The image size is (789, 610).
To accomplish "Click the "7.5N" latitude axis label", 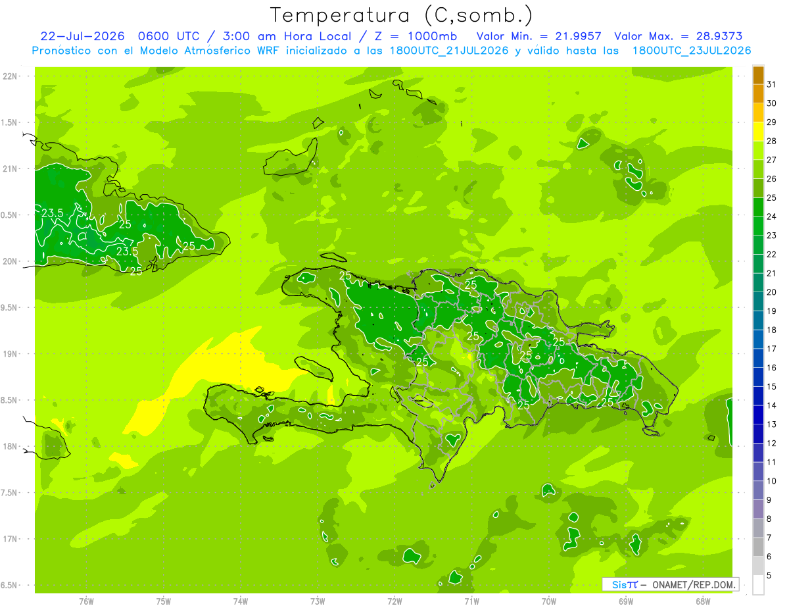I will coord(9,492).
